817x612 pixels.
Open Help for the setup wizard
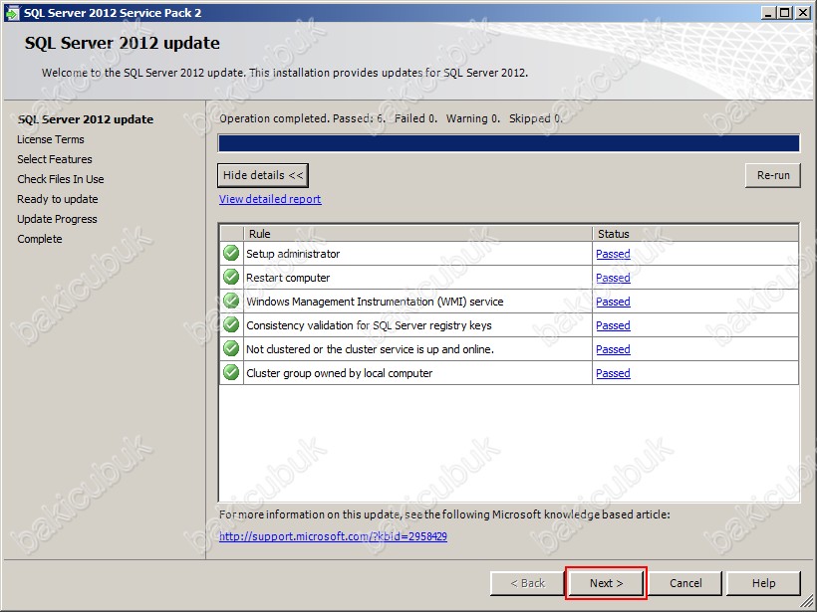763,583
